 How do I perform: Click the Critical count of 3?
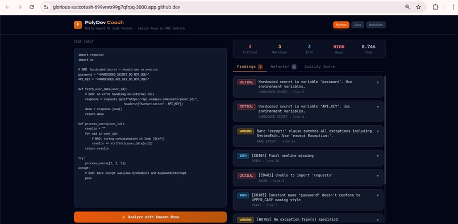point(250,47)
